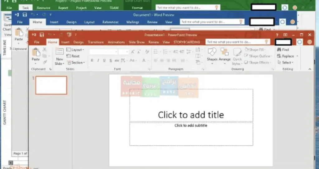This screenshot has height=169, width=319.
Task: Click PowerPoint's Tell me what you want search box
Action: coord(238,42)
